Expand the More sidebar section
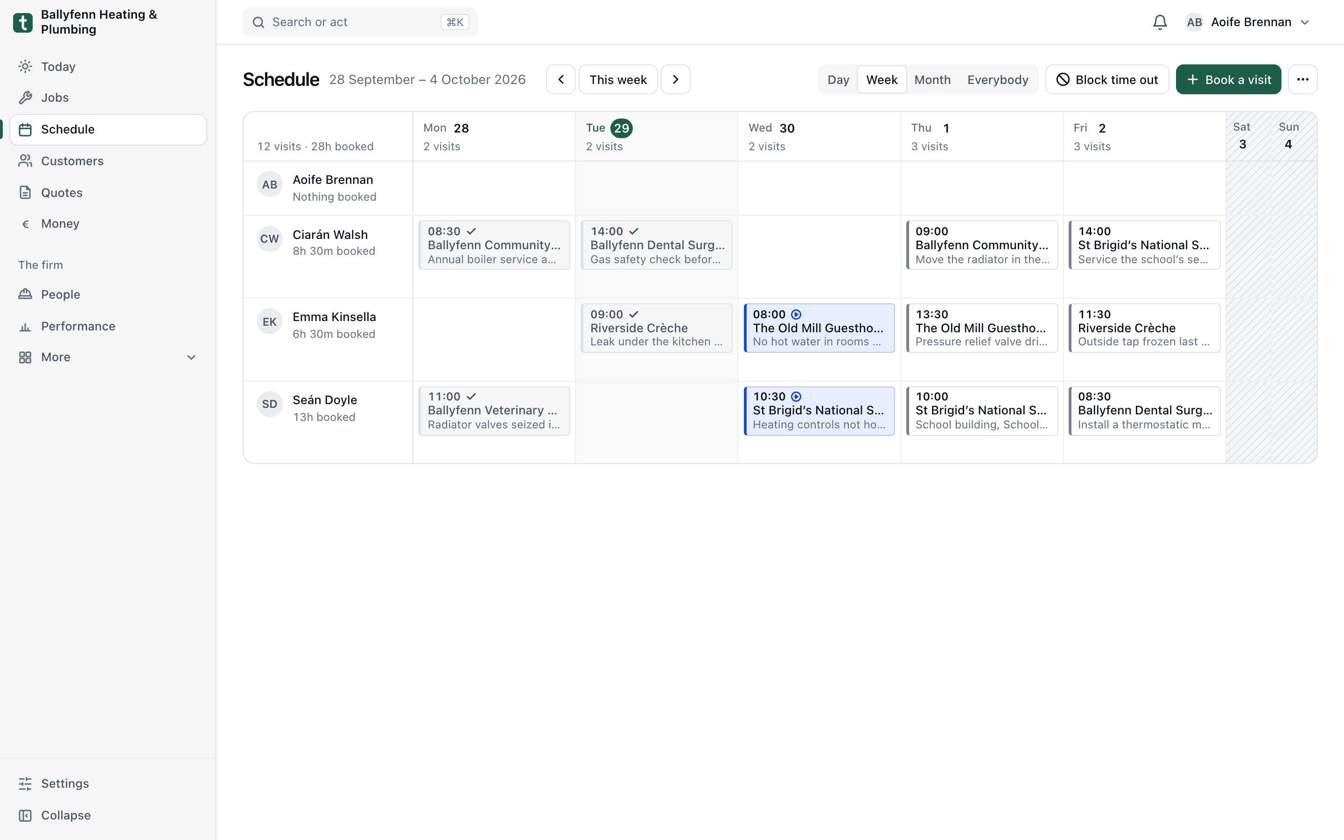This screenshot has height=840, width=1344. pyautogui.click(x=108, y=357)
